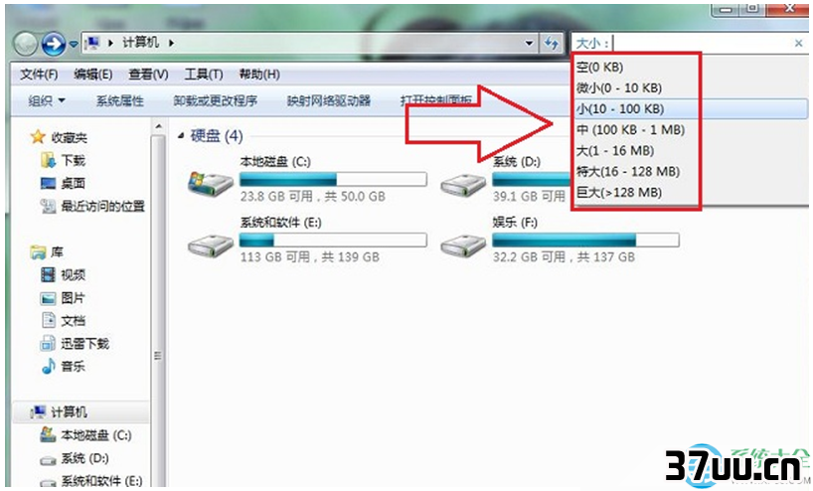Viewport: 813px width, 491px height.
Task: Click the navigation pane scrollbar up arrow
Action: pos(159,127)
